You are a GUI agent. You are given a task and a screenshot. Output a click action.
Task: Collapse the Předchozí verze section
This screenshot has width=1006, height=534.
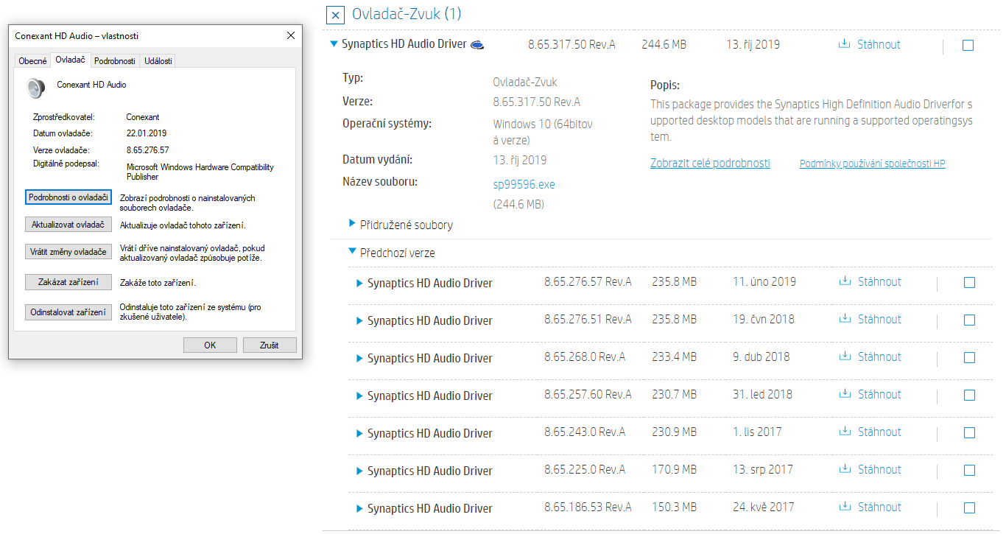tap(352, 251)
